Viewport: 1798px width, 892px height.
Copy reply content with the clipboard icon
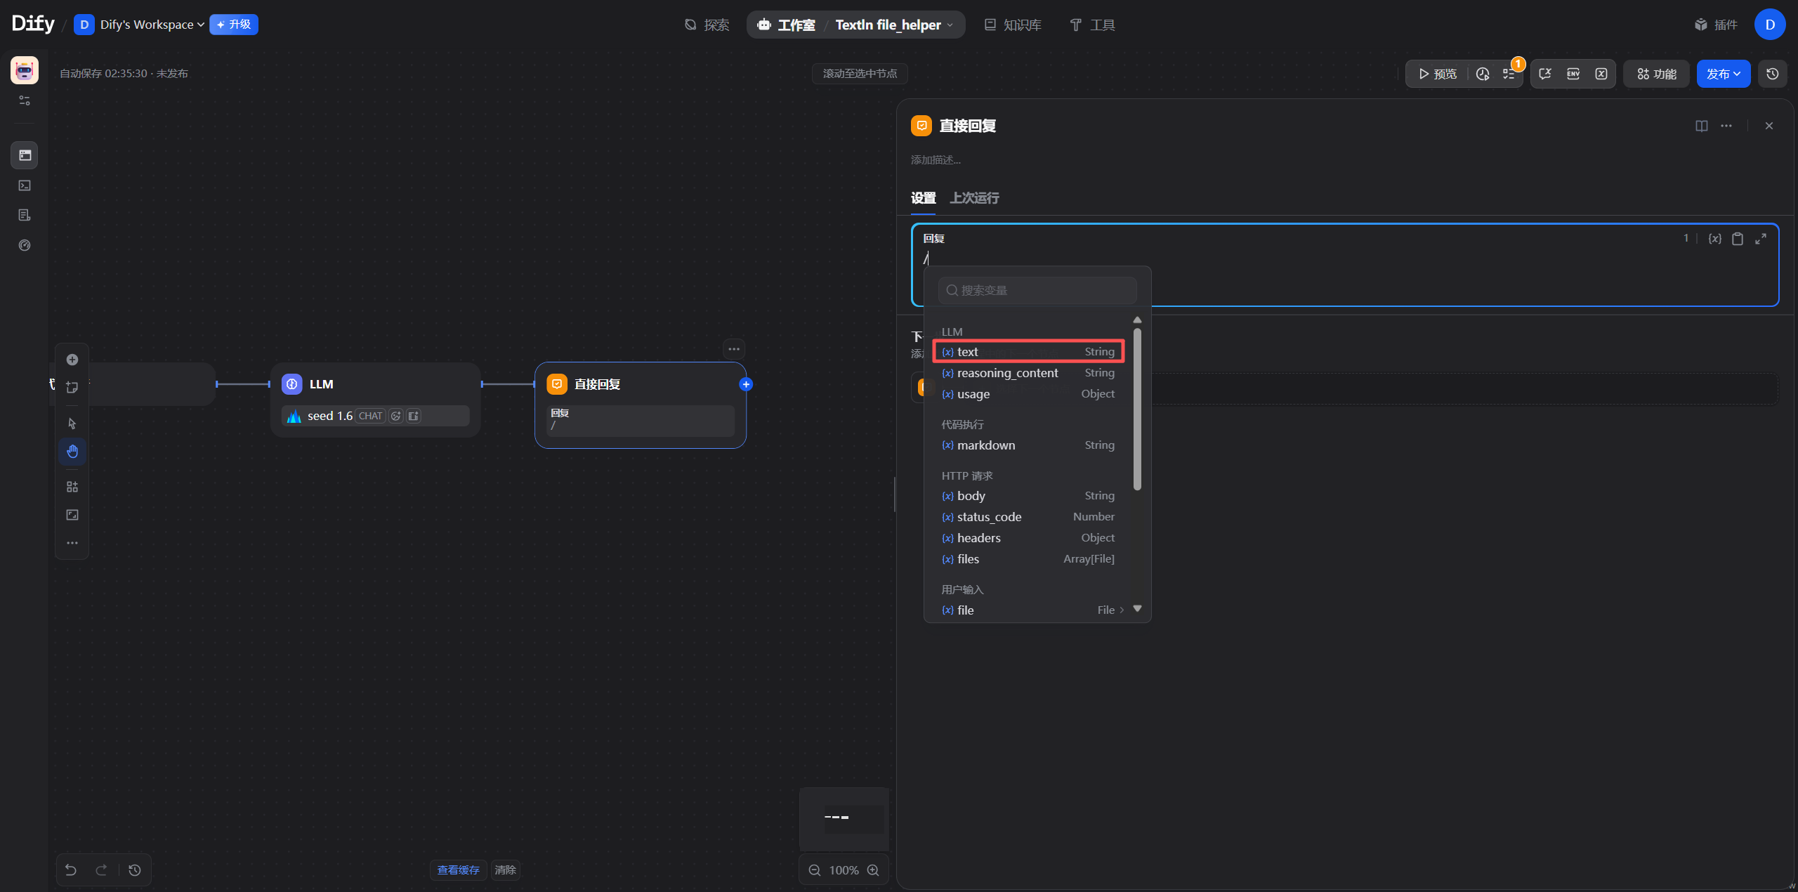[1738, 239]
